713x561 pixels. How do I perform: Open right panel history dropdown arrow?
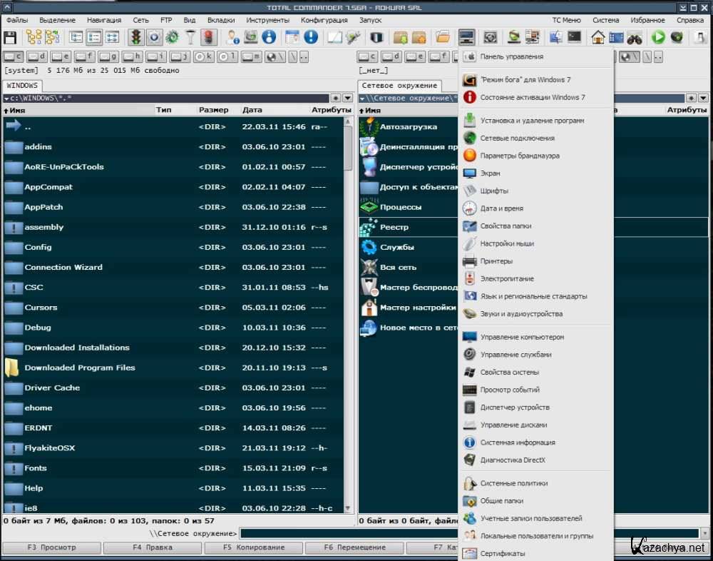click(702, 98)
